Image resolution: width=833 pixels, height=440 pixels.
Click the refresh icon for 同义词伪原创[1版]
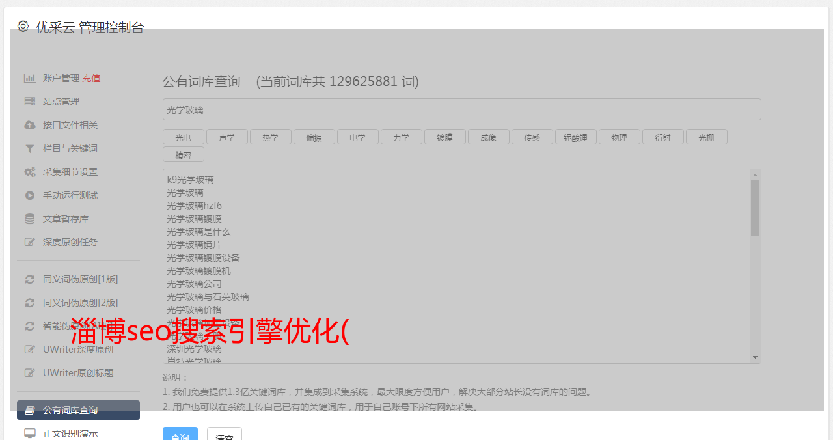tap(30, 279)
